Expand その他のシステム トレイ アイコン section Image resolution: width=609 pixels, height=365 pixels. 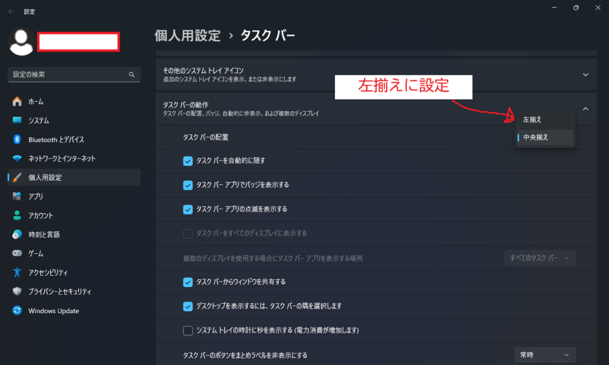(585, 75)
